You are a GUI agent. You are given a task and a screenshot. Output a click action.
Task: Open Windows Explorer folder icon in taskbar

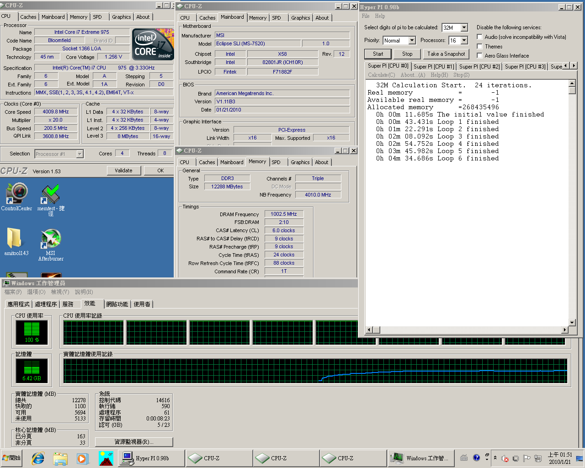pyautogui.click(x=60, y=458)
